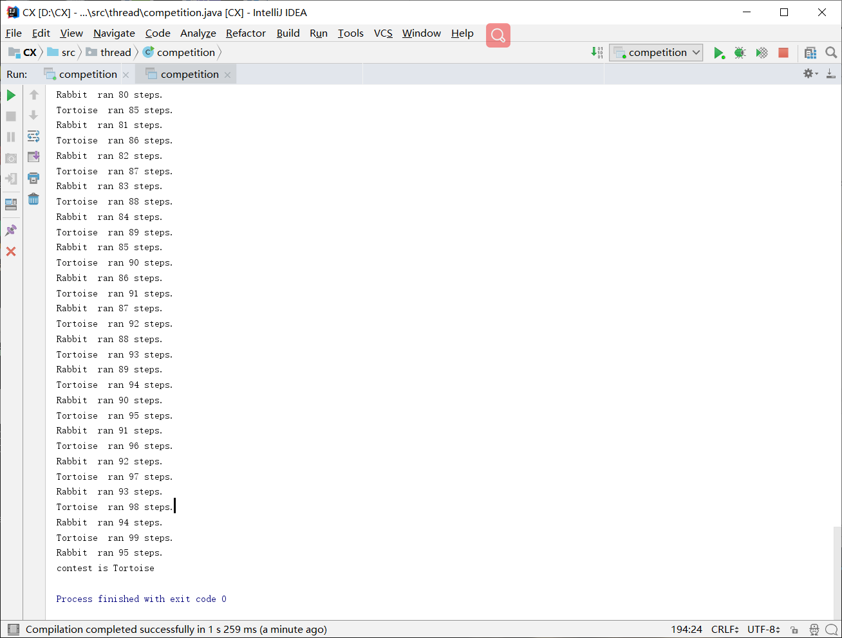Click the thread folder breadcrumb
This screenshot has width=842, height=638.
point(109,53)
